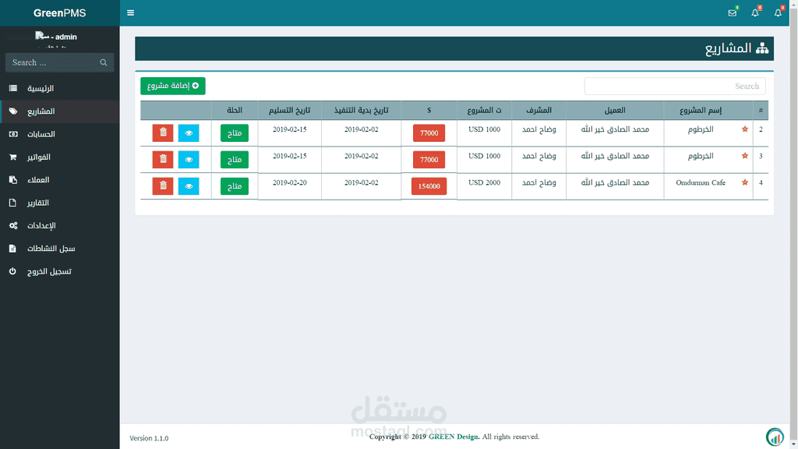
Task: Click the red 77000 badge in row 3
Action: 429,159
